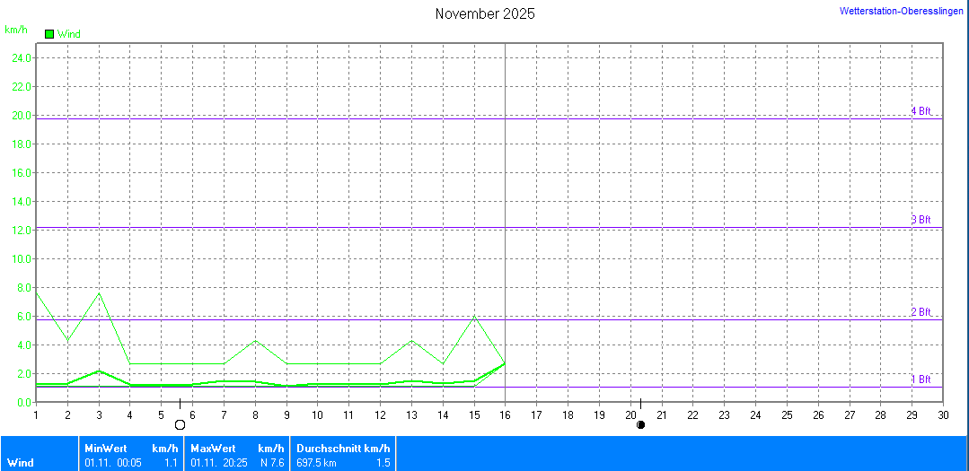Screen dimensions: 969x471
Task: Click day 16 on the x-axis
Action: 506,415
